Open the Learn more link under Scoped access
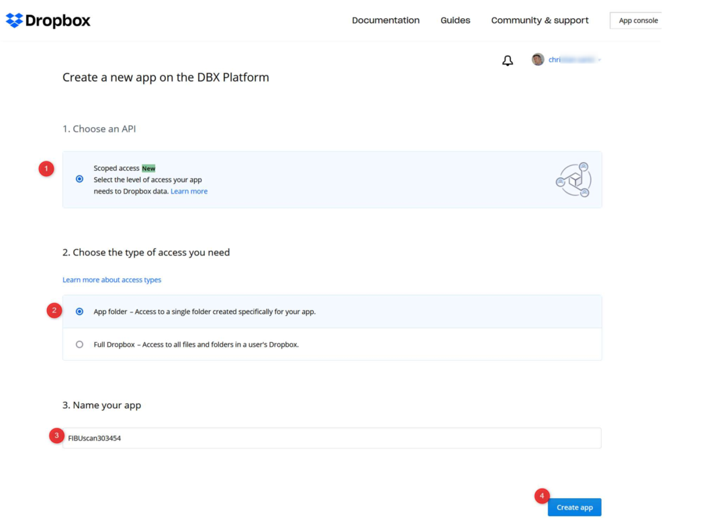This screenshot has height=525, width=705. [189, 192]
